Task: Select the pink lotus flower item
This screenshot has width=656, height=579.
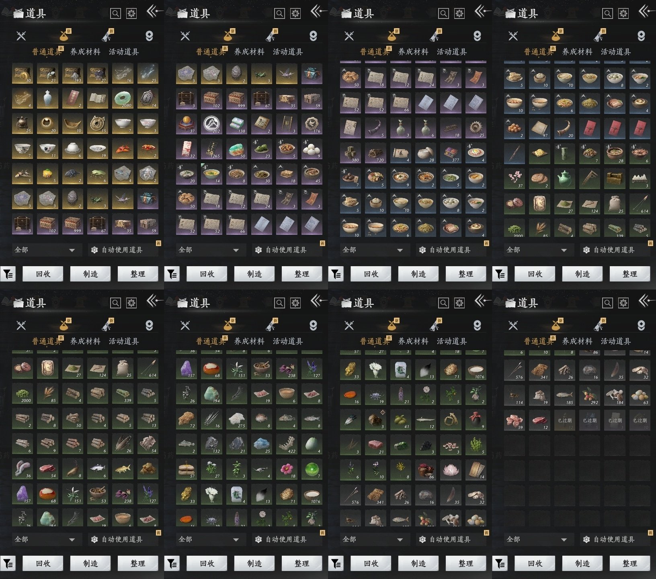Action: (451, 470)
